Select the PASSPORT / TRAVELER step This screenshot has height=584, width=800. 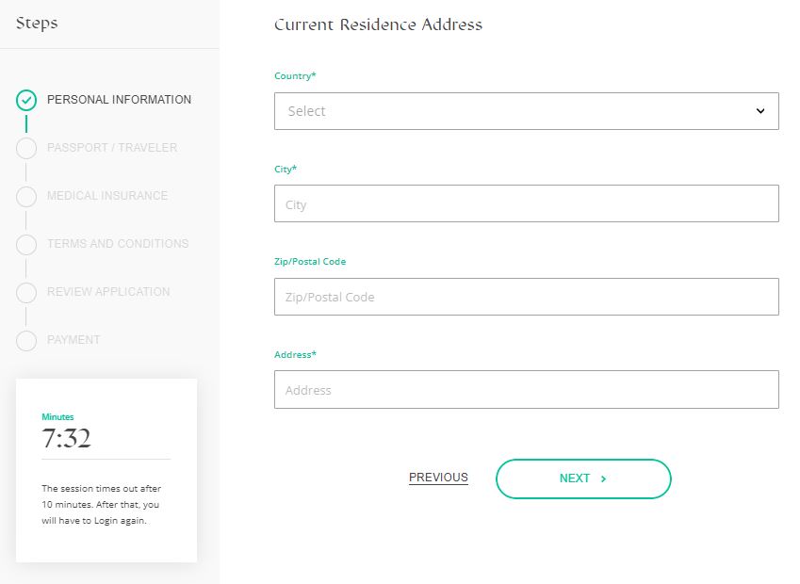point(112,148)
